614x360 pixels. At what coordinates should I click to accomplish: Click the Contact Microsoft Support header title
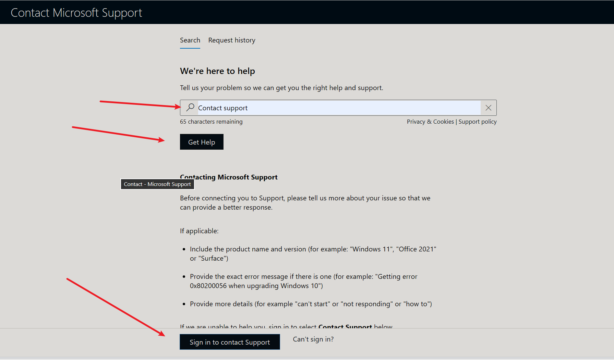tap(76, 13)
